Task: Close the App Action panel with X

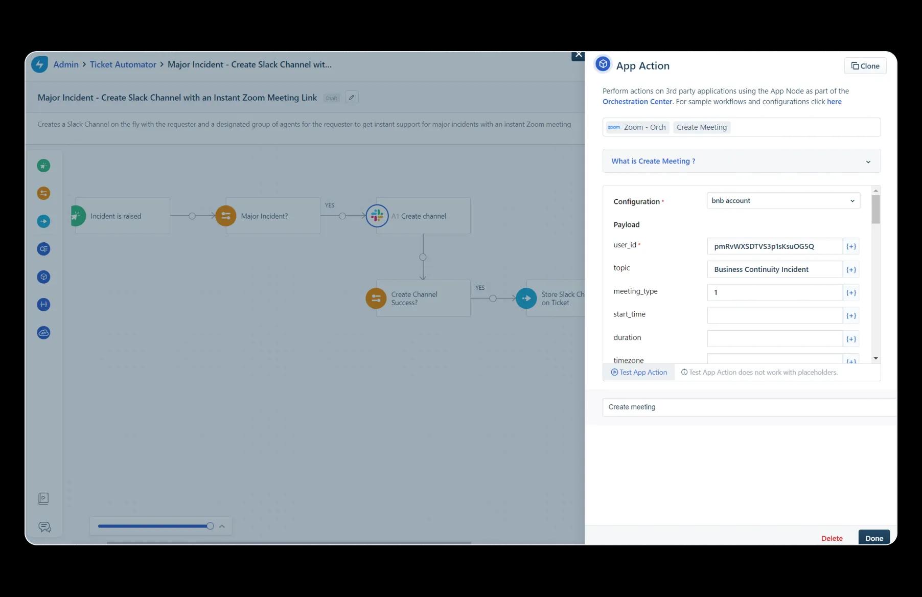Action: pos(578,55)
